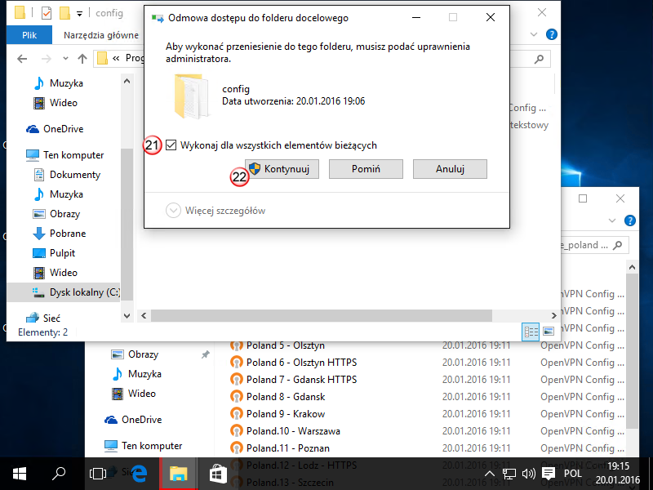Open Windows Store from the taskbar
This screenshot has height=490, width=653.
[x=218, y=474]
